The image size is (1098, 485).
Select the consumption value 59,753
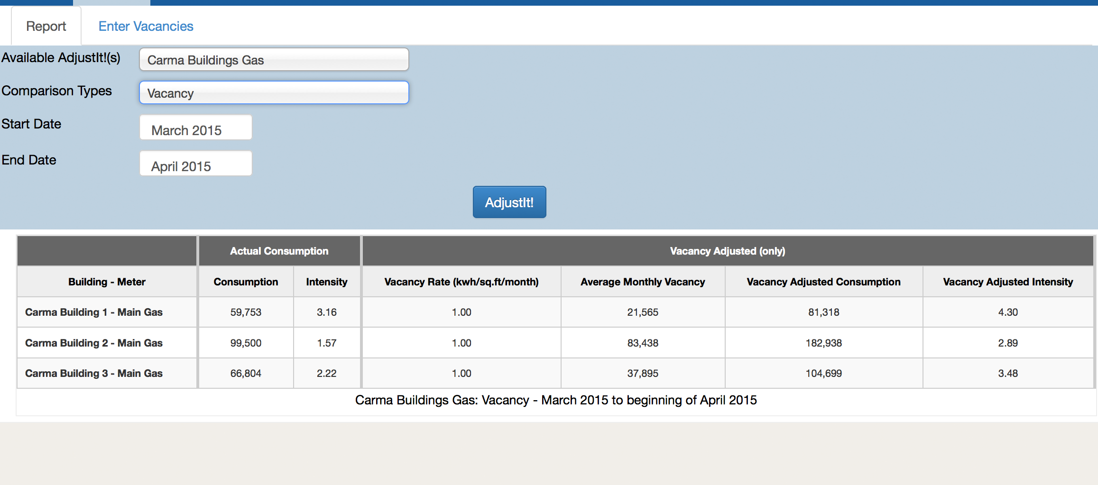[246, 312]
